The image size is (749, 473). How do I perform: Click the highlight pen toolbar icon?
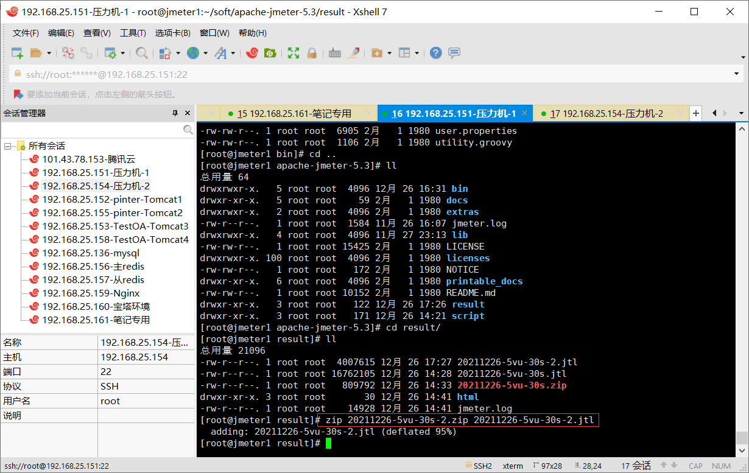(353, 54)
